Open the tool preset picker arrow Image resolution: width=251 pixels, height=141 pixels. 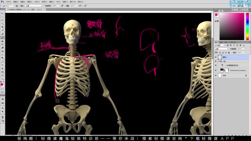(7, 6)
